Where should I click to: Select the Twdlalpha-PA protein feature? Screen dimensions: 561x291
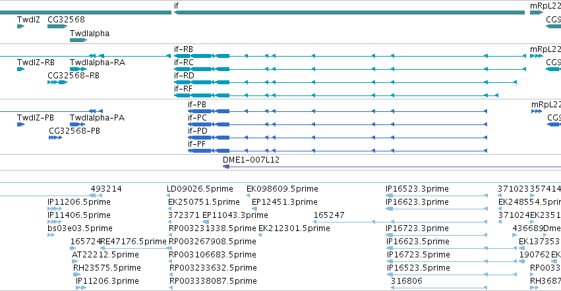point(77,124)
